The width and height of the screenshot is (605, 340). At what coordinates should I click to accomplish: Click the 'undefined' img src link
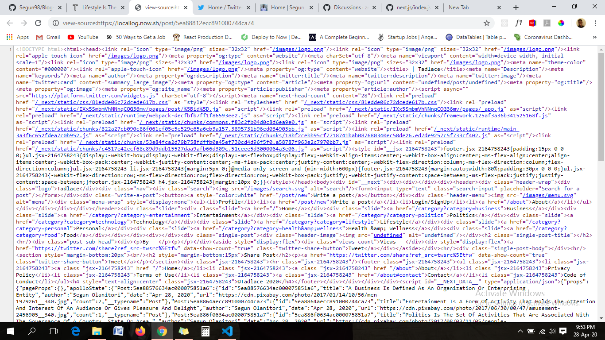(x=388, y=235)
